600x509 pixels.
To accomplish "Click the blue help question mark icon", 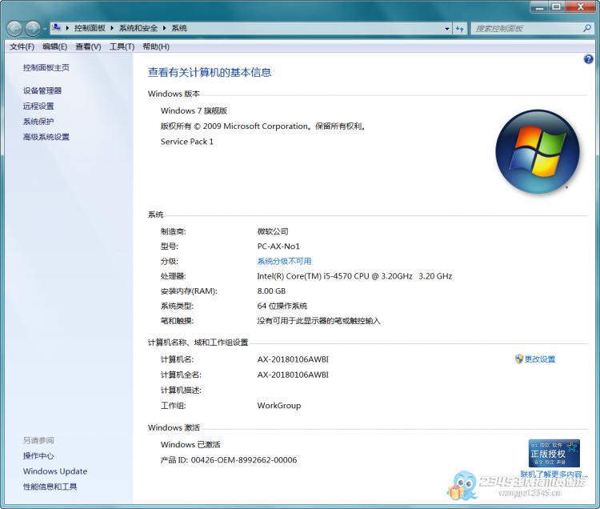I will tap(588, 59).
